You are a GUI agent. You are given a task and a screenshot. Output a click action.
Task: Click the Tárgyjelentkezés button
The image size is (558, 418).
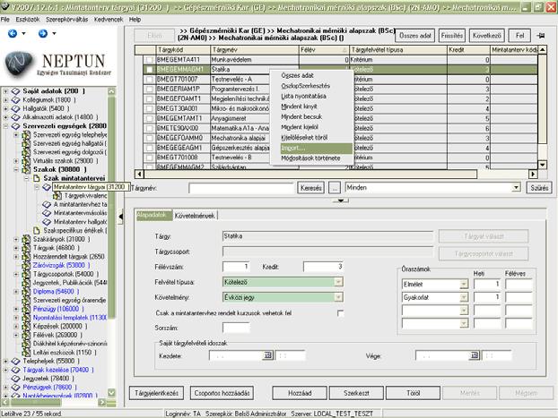[156, 393]
